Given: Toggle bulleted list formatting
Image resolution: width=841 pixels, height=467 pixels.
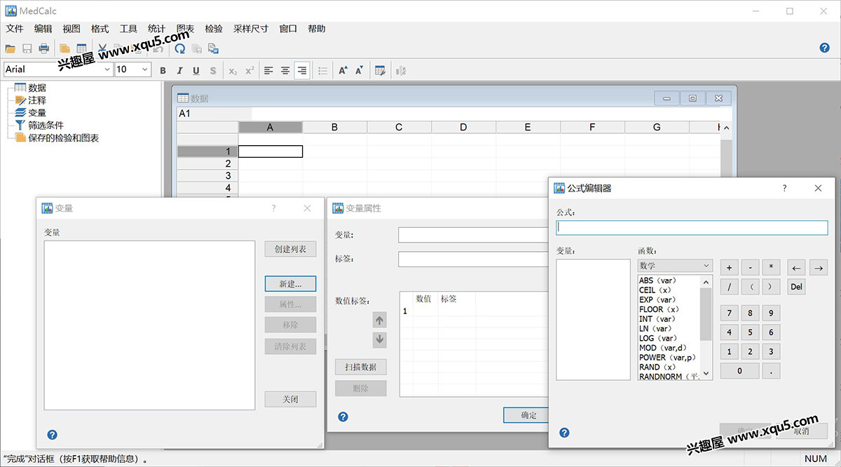Looking at the screenshot, I should (323, 70).
